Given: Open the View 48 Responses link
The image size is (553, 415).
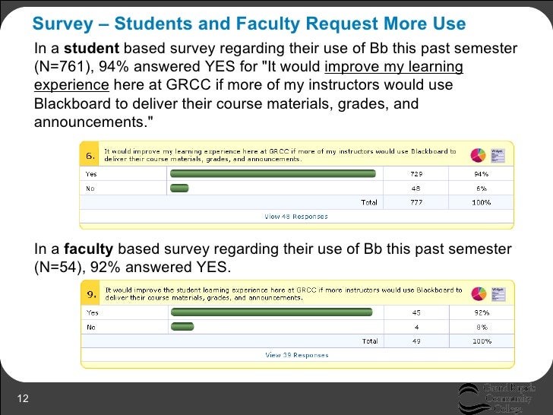Looking at the screenshot, I should coord(296,217).
